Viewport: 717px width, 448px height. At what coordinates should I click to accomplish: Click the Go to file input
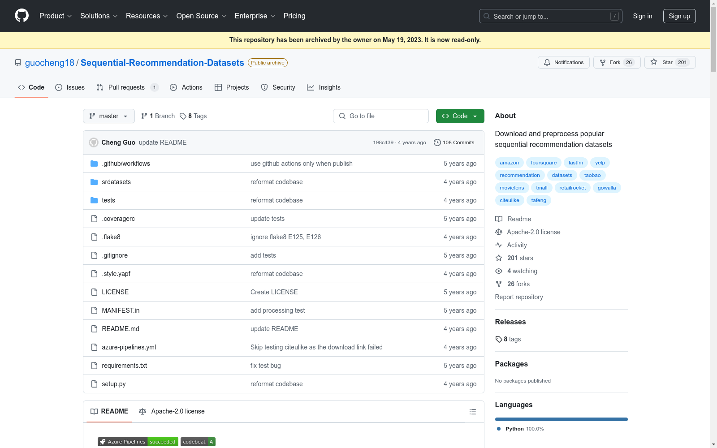point(381,116)
